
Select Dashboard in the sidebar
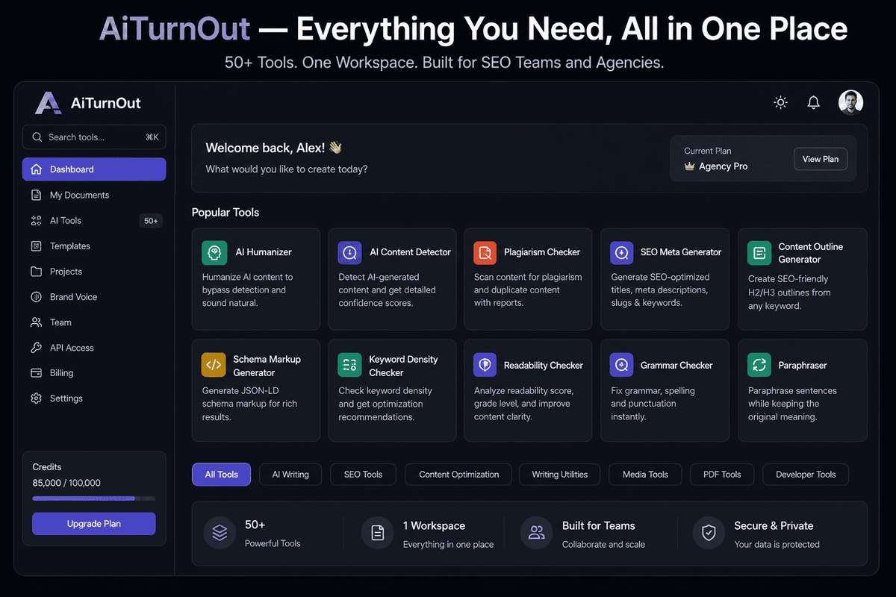click(x=94, y=169)
